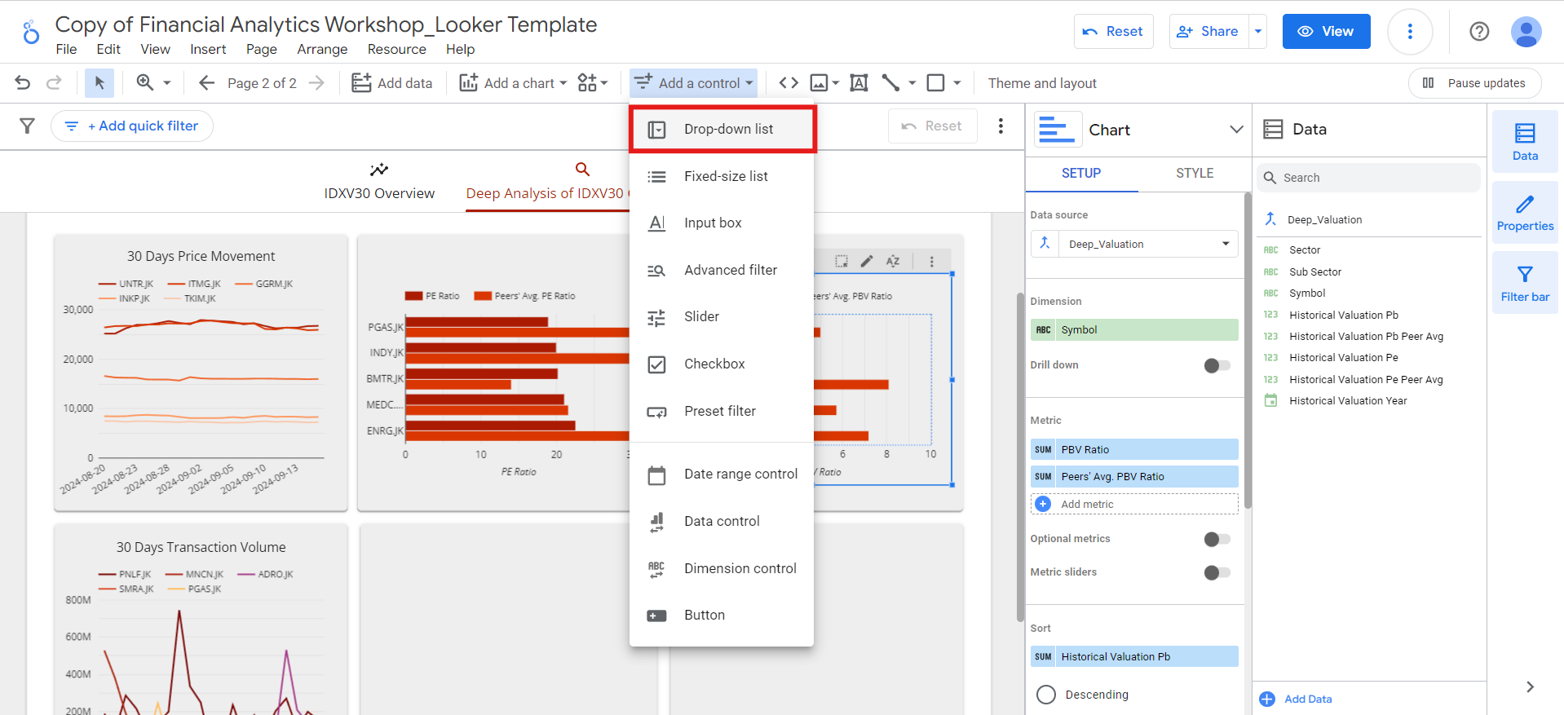This screenshot has width=1564, height=715.
Task: Select the line drawing tool
Action: point(890,83)
